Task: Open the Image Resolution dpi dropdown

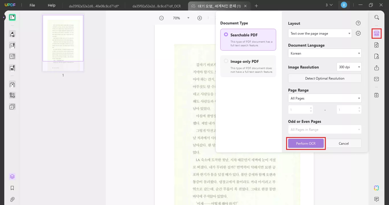Action: [x=349, y=67]
